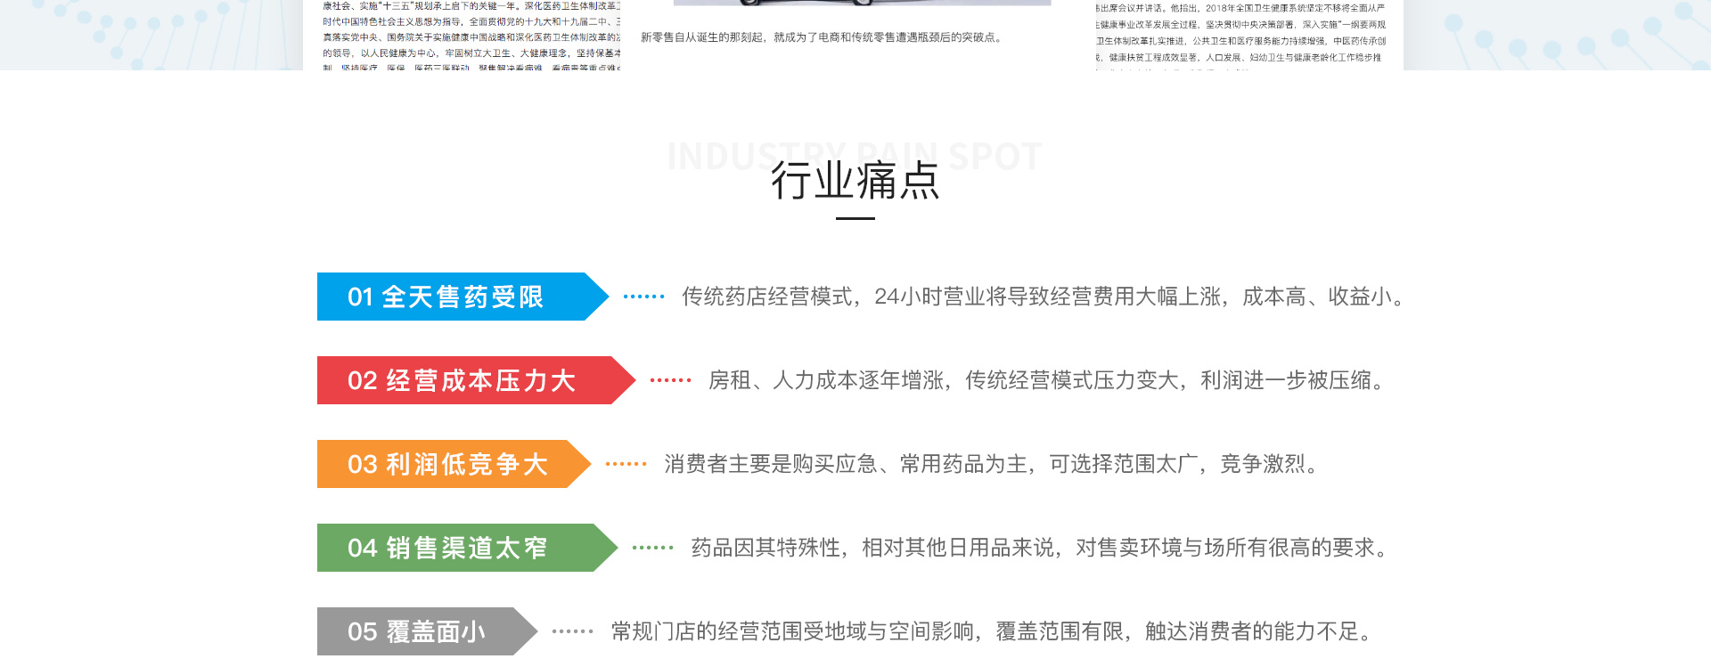The width and height of the screenshot is (1711, 667).
Task: Open the left news excerpt mentioning "十三五"
Action: [x=471, y=36]
